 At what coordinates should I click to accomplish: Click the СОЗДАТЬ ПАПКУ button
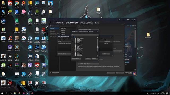(76, 59)
